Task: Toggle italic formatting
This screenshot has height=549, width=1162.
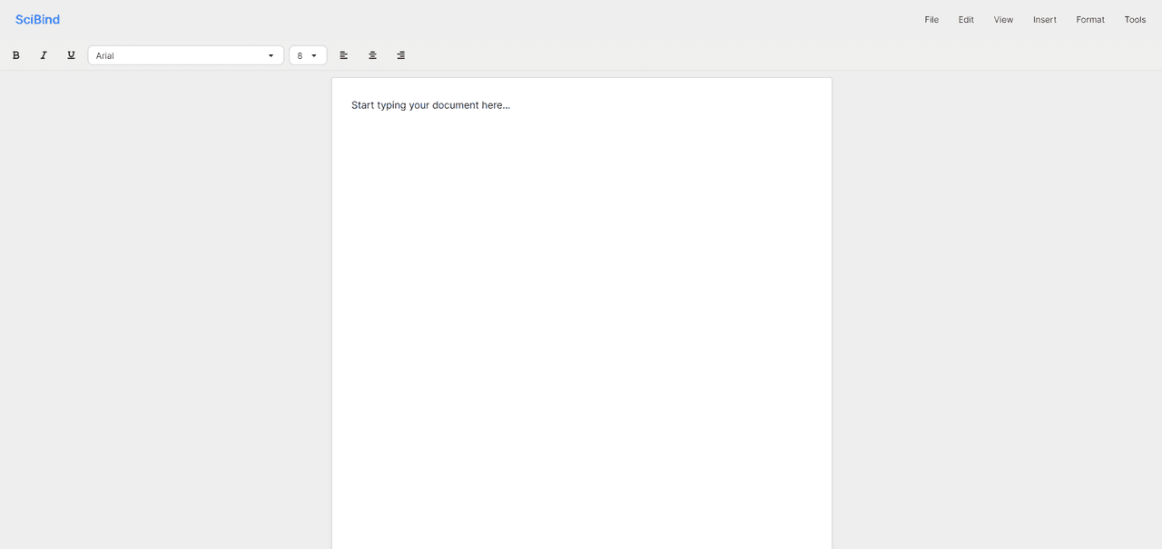Action: pos(43,55)
